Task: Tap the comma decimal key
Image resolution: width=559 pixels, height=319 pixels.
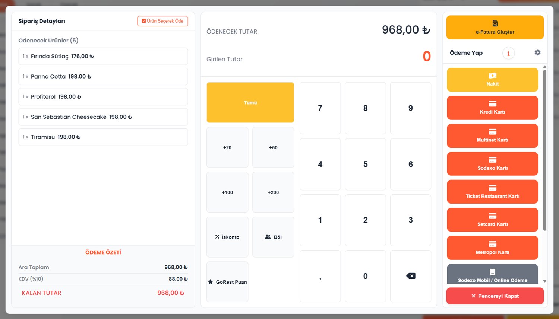Action: click(x=320, y=276)
